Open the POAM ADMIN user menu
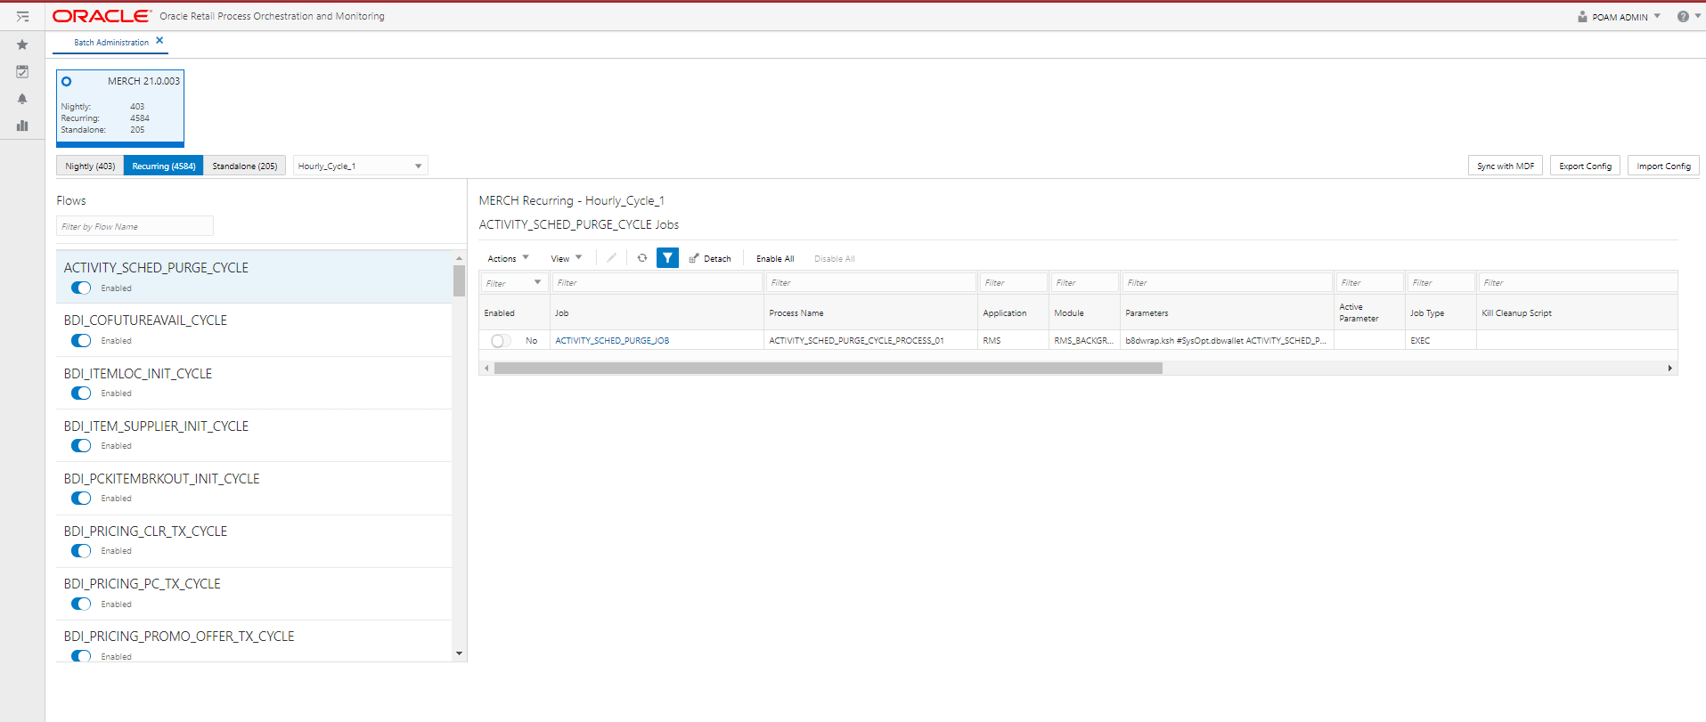The height and width of the screenshot is (722, 1706). point(1627,17)
